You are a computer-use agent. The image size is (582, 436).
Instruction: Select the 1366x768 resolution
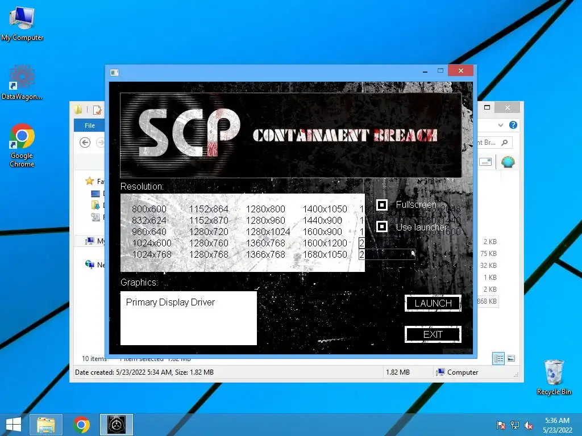265,255
